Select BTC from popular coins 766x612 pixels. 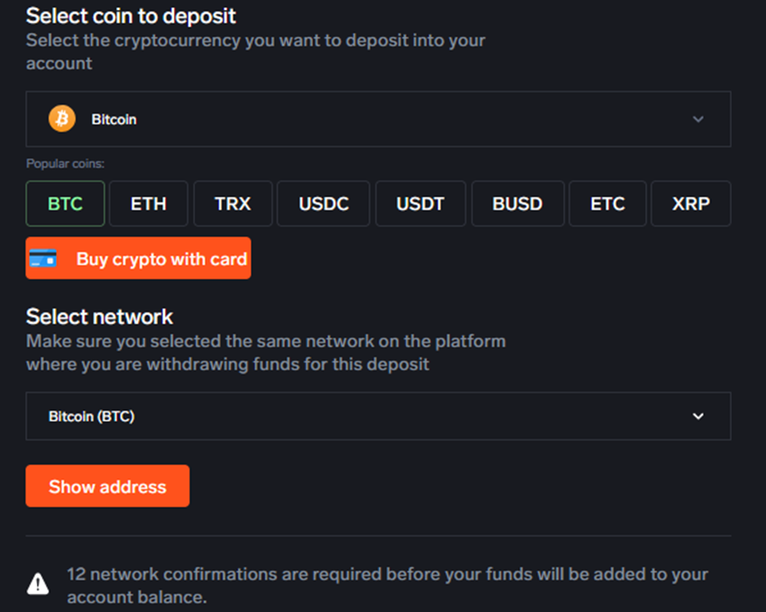tap(66, 203)
